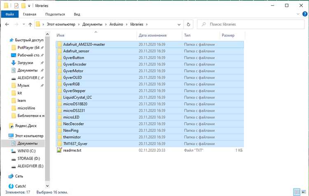Open the Вид ribbon tab
The image size is (309, 196).
77,14
